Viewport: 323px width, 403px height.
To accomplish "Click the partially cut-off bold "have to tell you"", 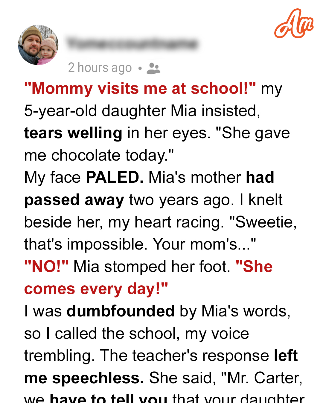I will coord(109,398).
